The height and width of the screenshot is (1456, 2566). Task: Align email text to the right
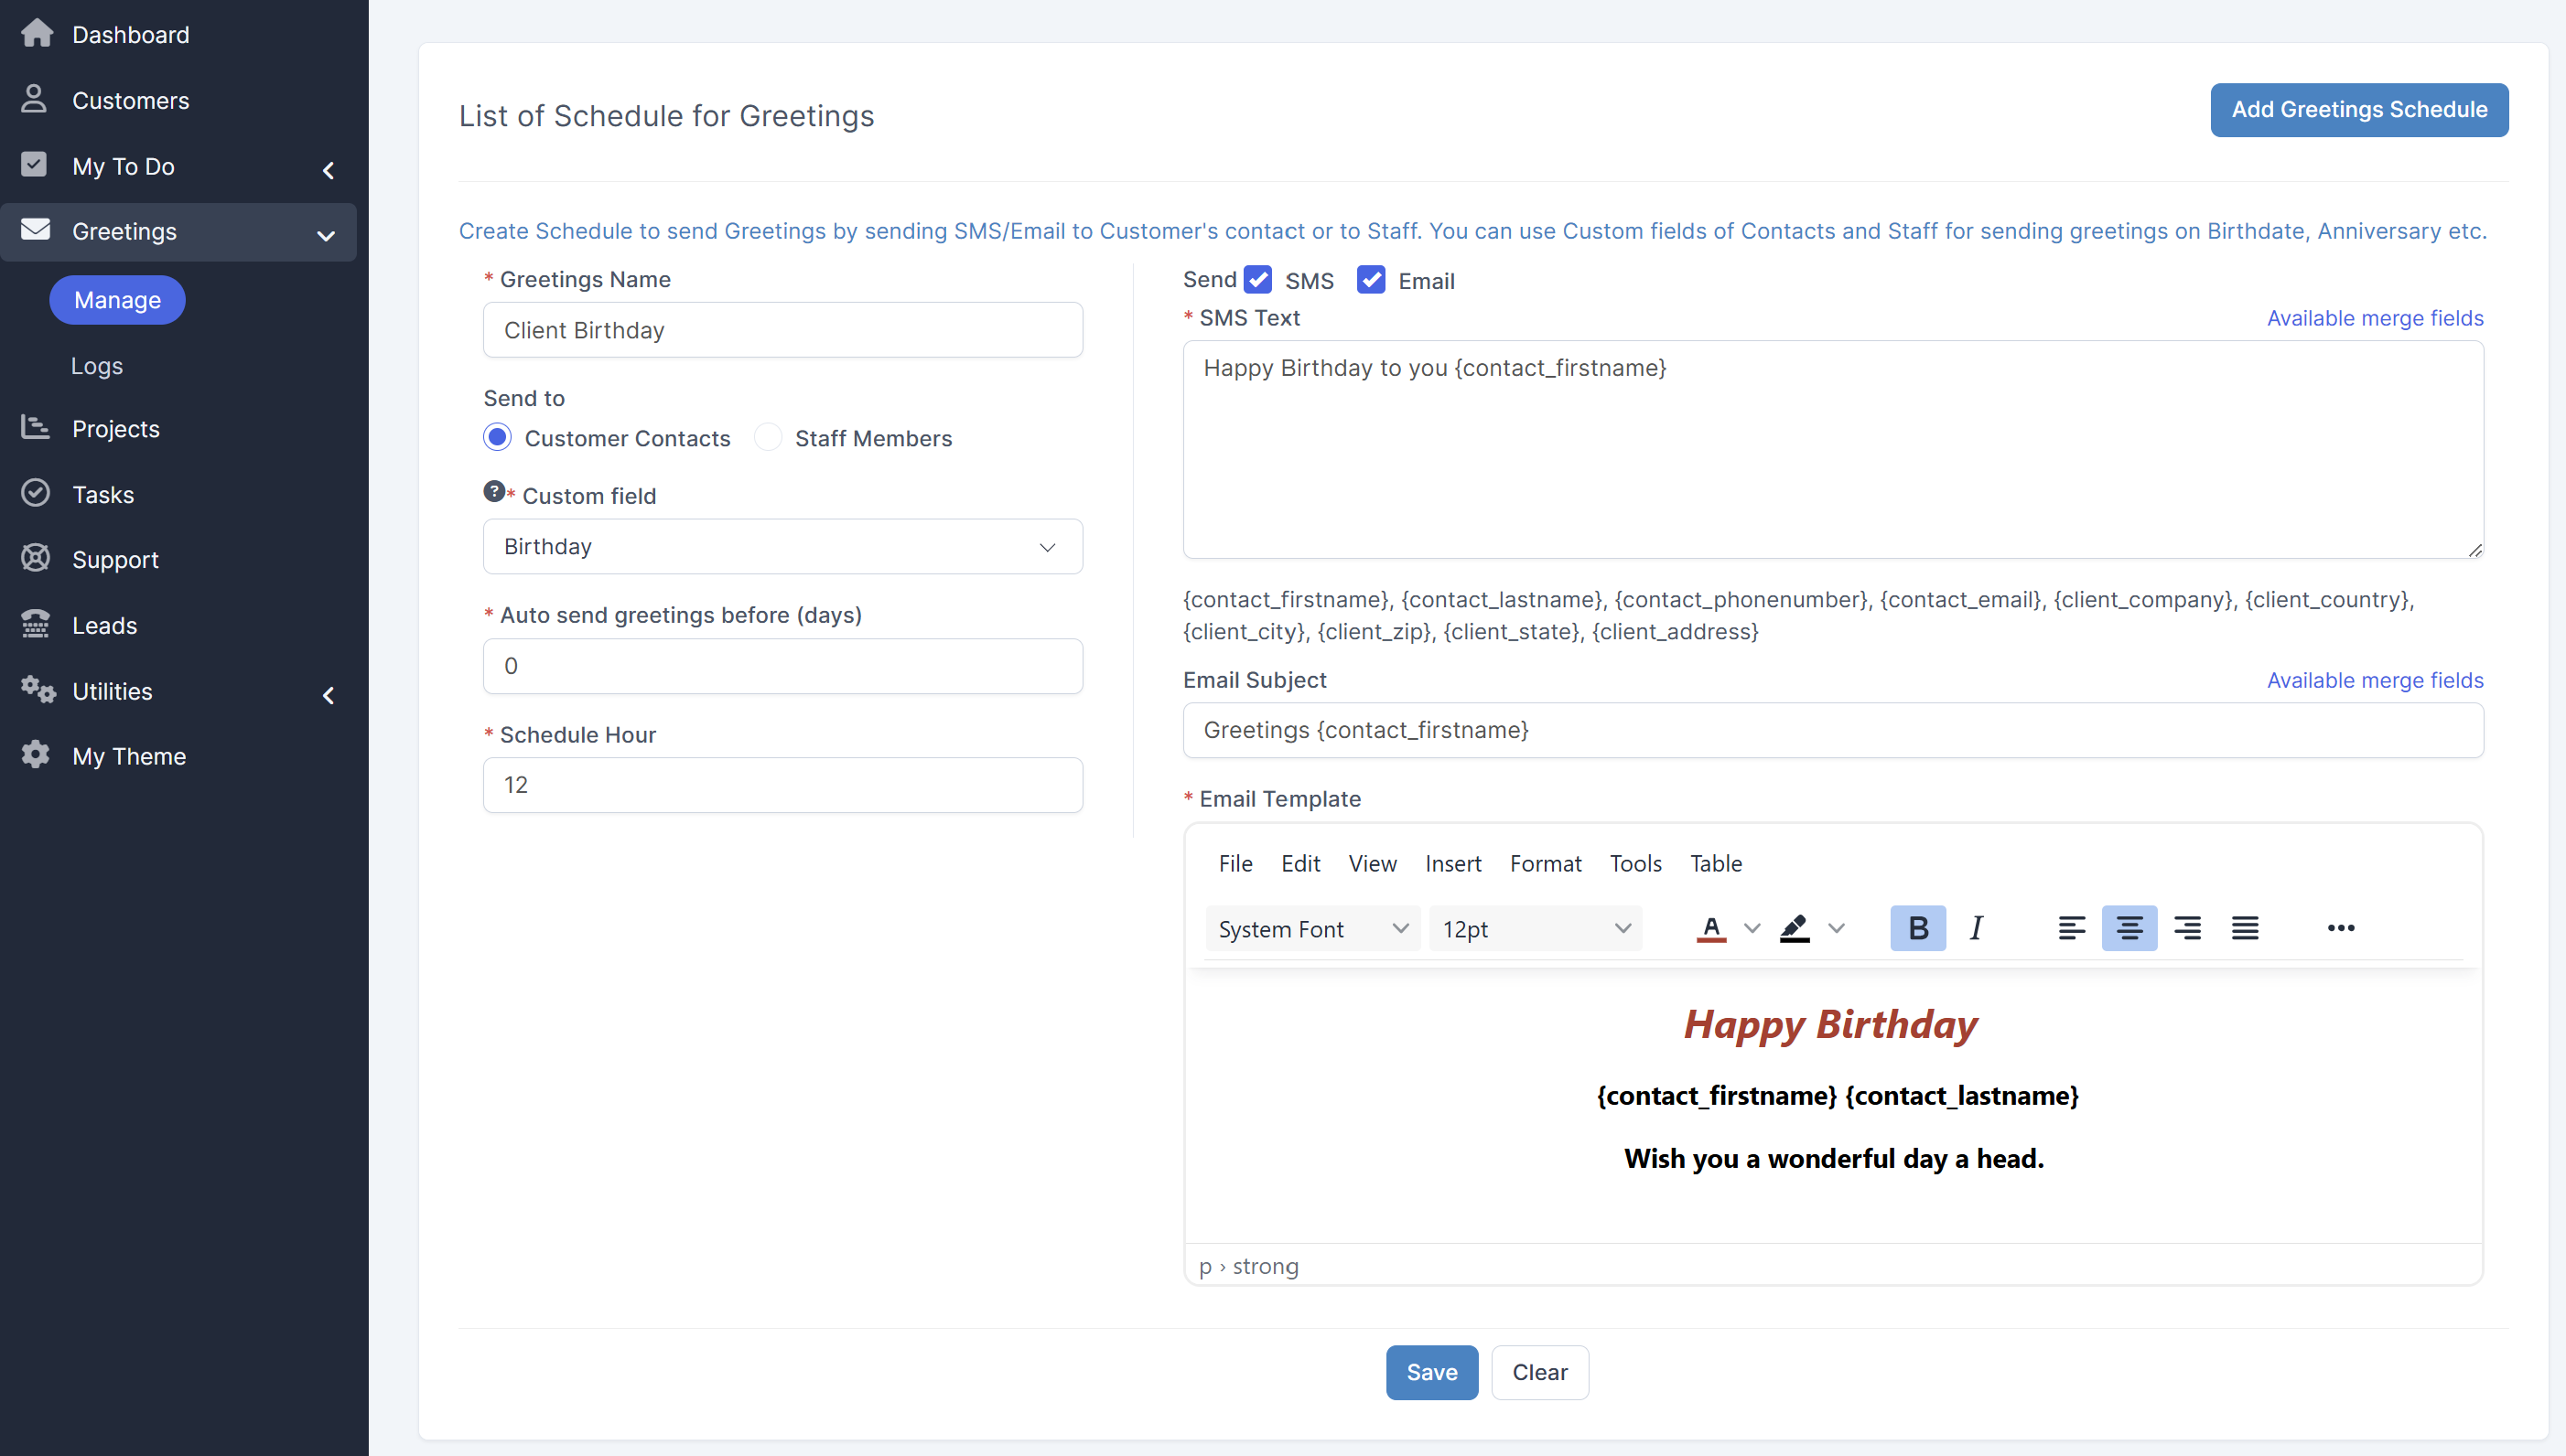click(2187, 928)
